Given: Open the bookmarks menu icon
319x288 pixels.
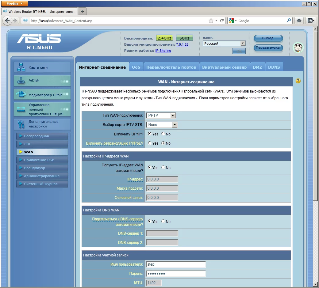Looking at the screenshot, I should tap(311, 21).
